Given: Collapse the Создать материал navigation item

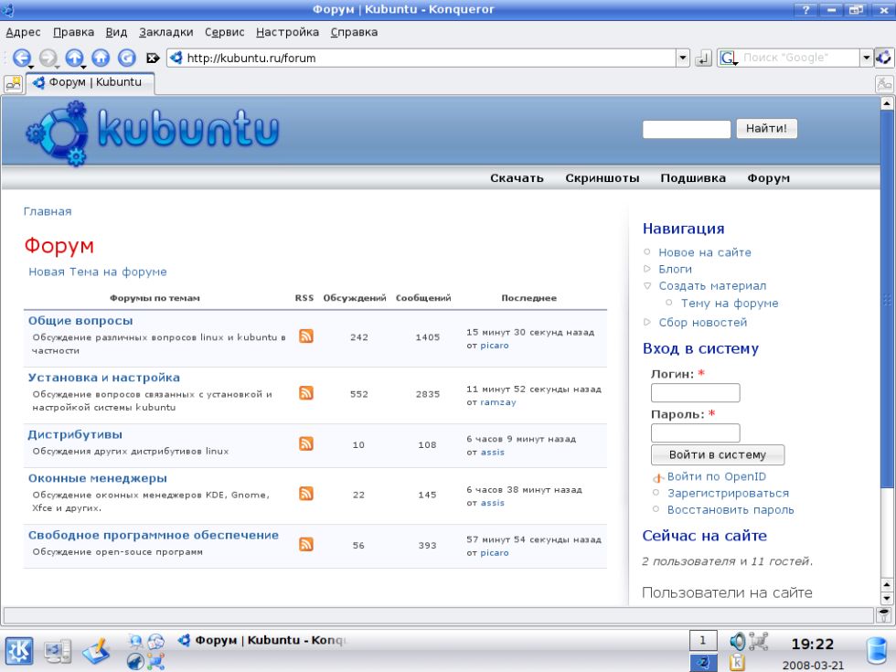Looking at the screenshot, I should (x=647, y=285).
